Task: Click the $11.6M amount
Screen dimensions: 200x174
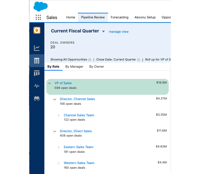Action: (x=162, y=131)
